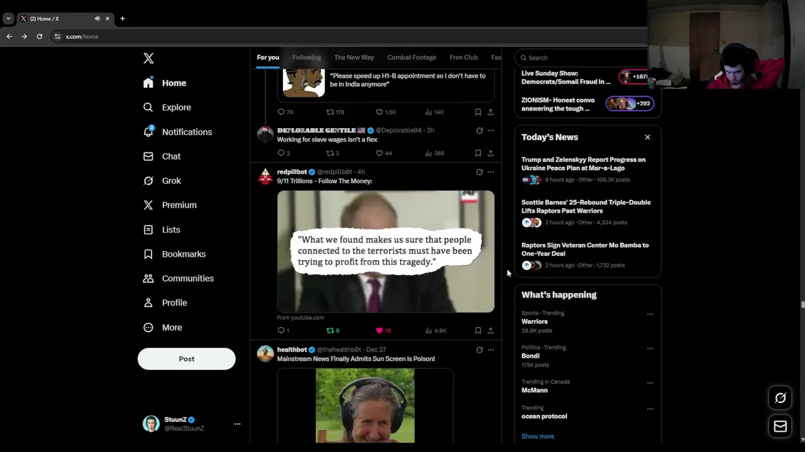The height and width of the screenshot is (452, 805).
Task: Open Grok explain on redpillbot post
Action: 479,172
